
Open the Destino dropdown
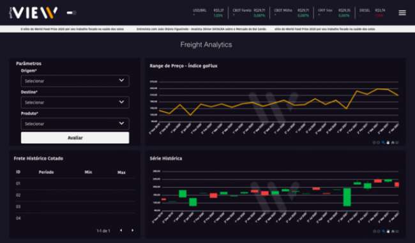click(x=75, y=102)
